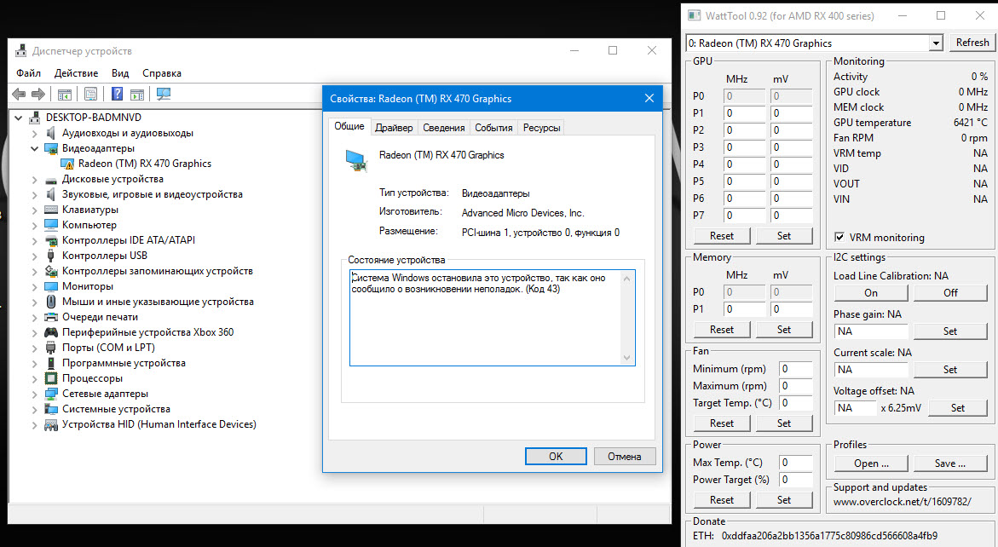Expand the Процессоры node
Screen dimensions: 998x547
(x=34, y=378)
